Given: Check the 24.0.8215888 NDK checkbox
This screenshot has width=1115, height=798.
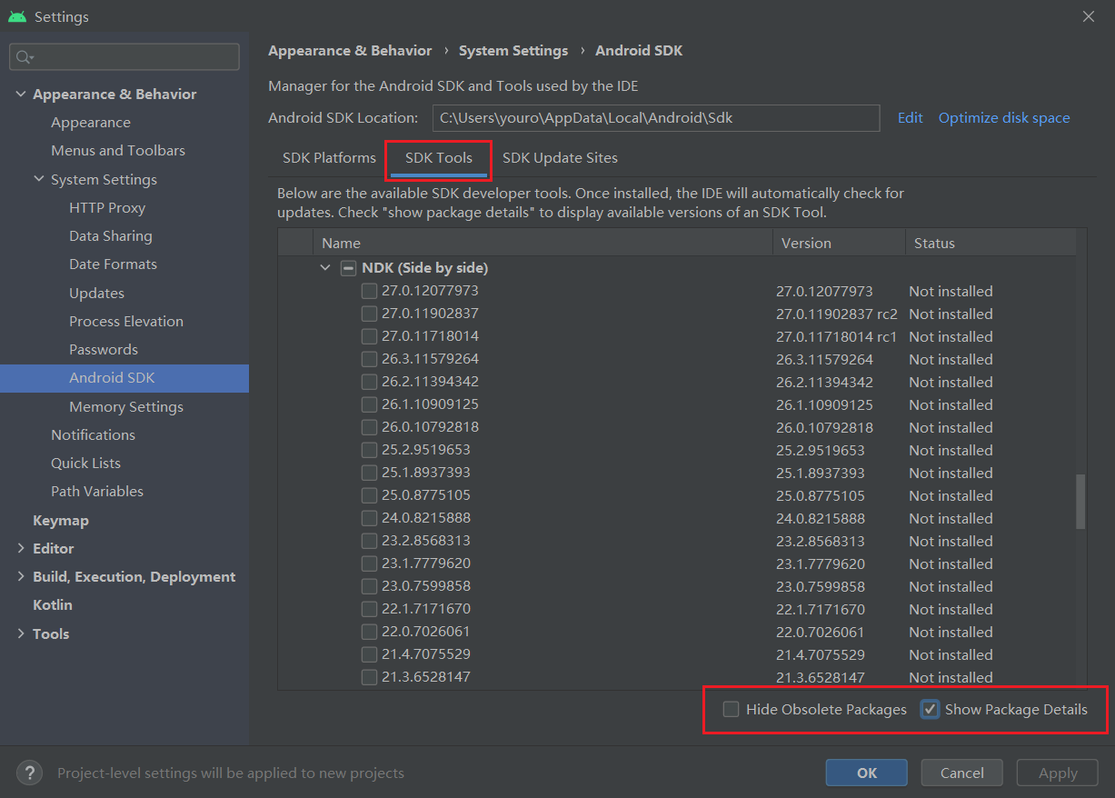Looking at the screenshot, I should (x=369, y=518).
